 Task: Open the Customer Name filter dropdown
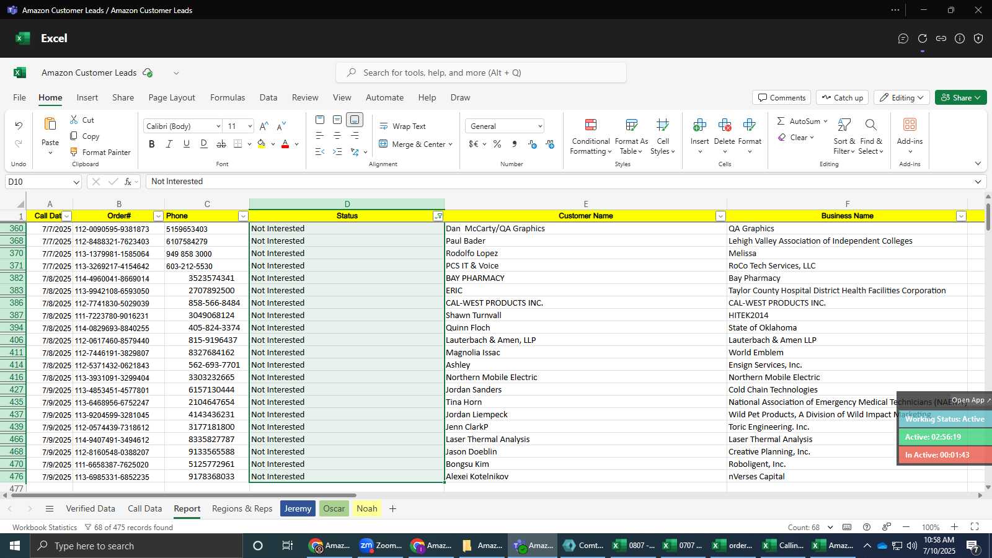pyautogui.click(x=720, y=216)
